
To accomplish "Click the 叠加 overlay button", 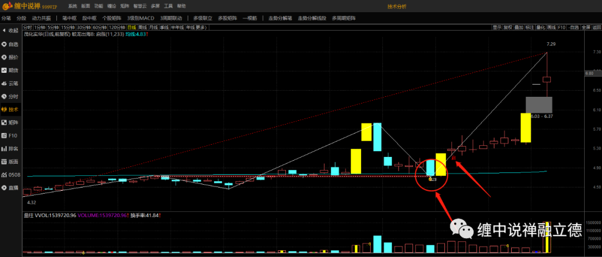I will click(519, 27).
